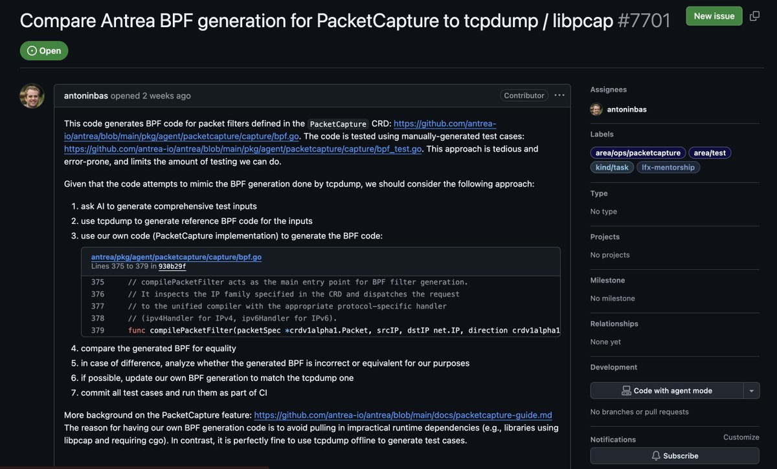777x469 pixels.
Task: Click list item 'commit all test cases and run them'
Action: [x=174, y=393]
